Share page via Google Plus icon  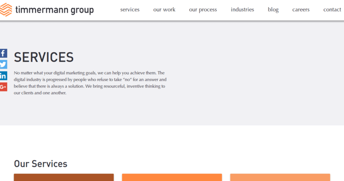click(x=4, y=87)
